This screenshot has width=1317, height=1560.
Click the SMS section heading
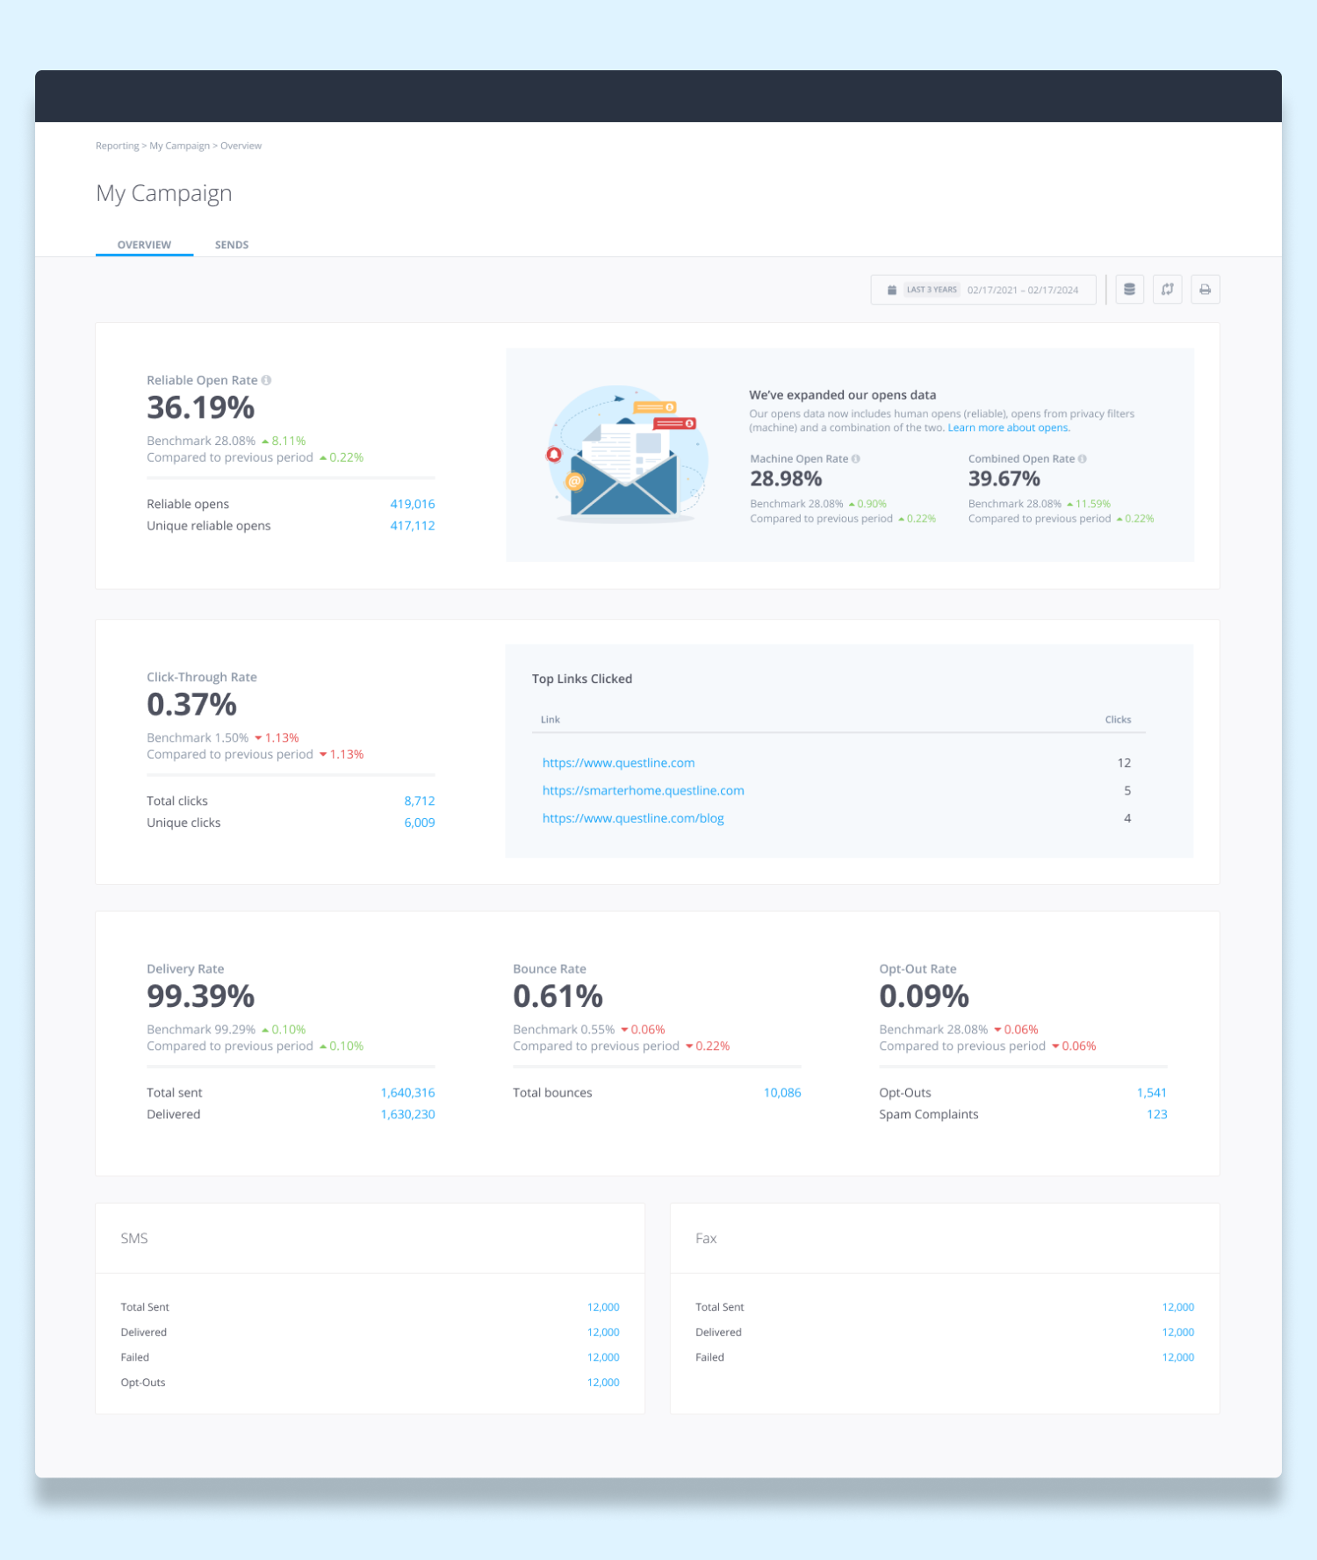[134, 1239]
